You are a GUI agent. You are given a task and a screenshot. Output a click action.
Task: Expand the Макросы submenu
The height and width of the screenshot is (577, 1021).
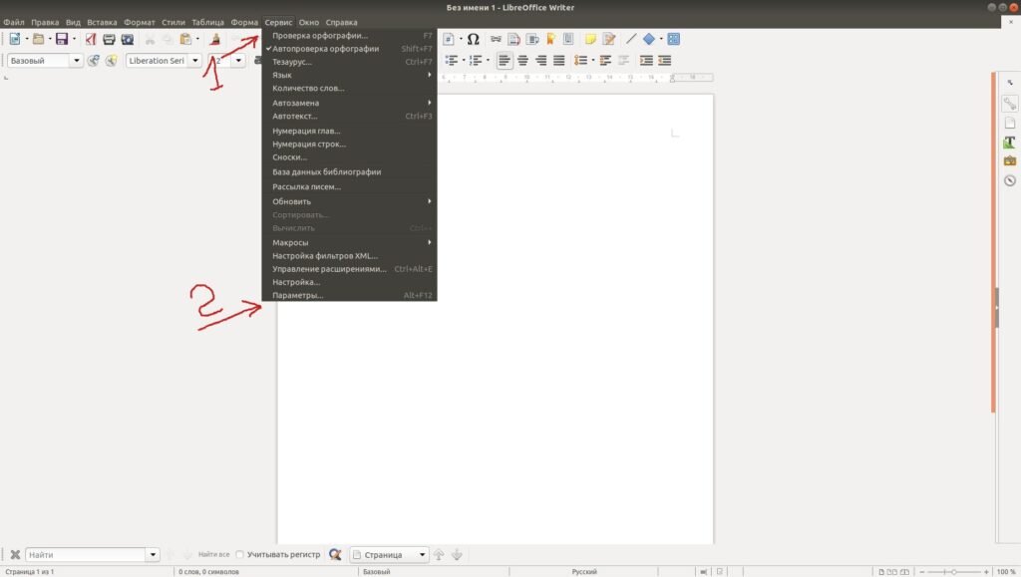tap(349, 242)
